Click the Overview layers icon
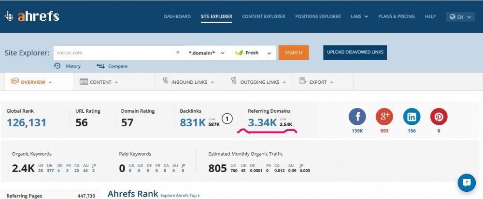Image resolution: width=483 pixels, height=199 pixels. (15, 81)
